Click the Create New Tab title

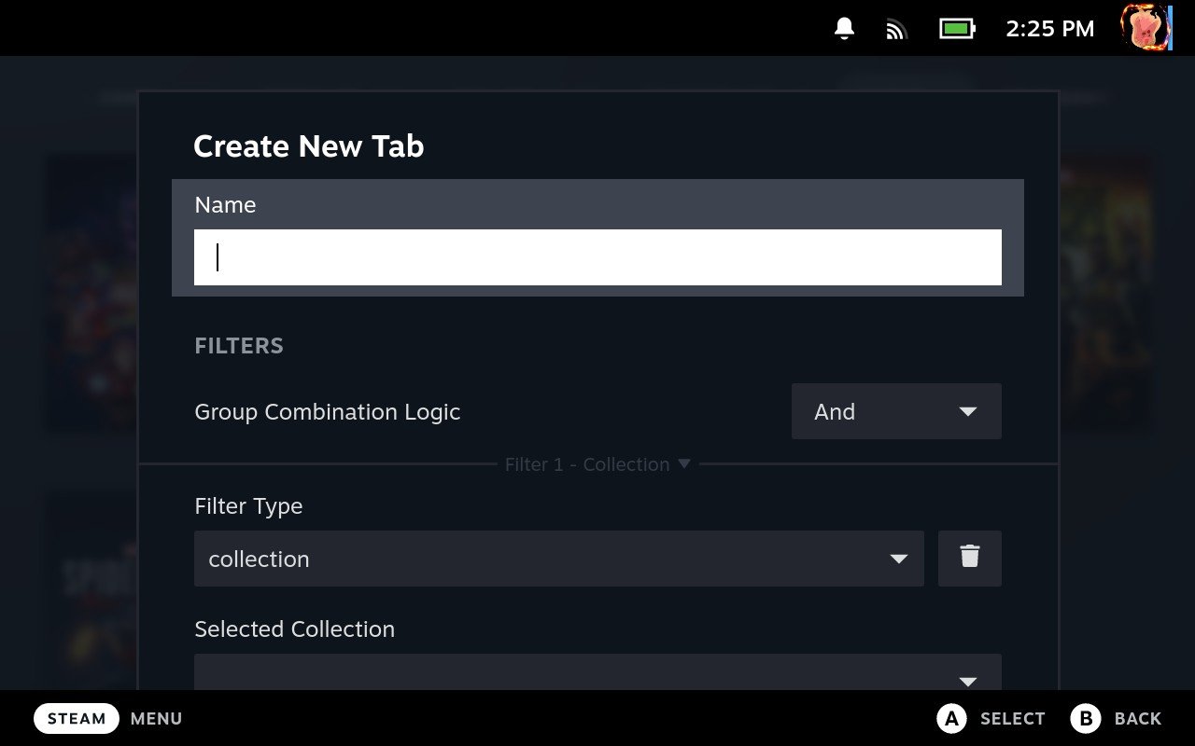click(308, 146)
